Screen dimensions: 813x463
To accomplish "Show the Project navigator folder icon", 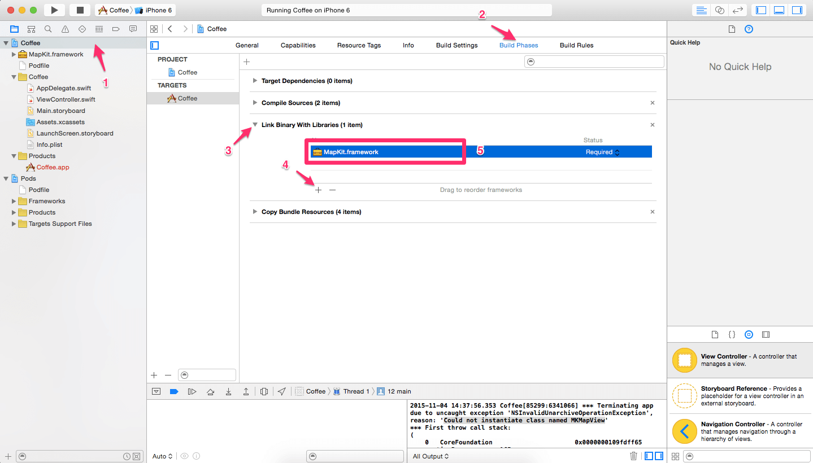I will (x=15, y=29).
